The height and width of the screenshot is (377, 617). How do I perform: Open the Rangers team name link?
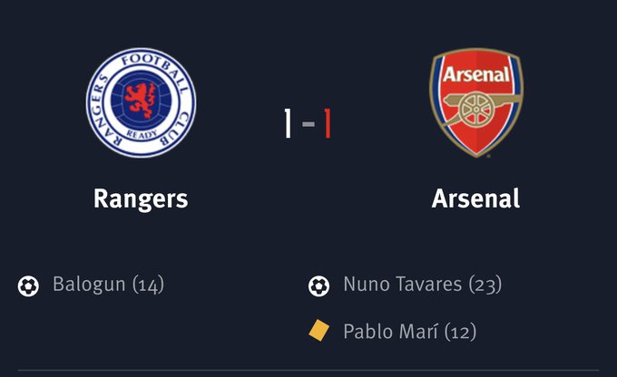141,198
